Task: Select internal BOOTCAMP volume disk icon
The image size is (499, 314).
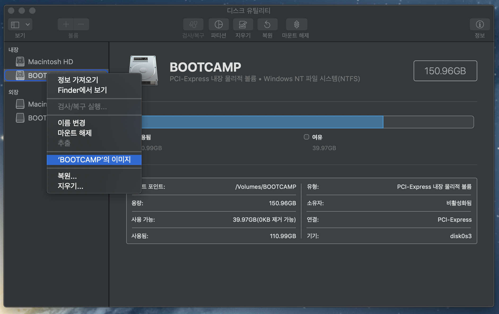Action: click(20, 75)
